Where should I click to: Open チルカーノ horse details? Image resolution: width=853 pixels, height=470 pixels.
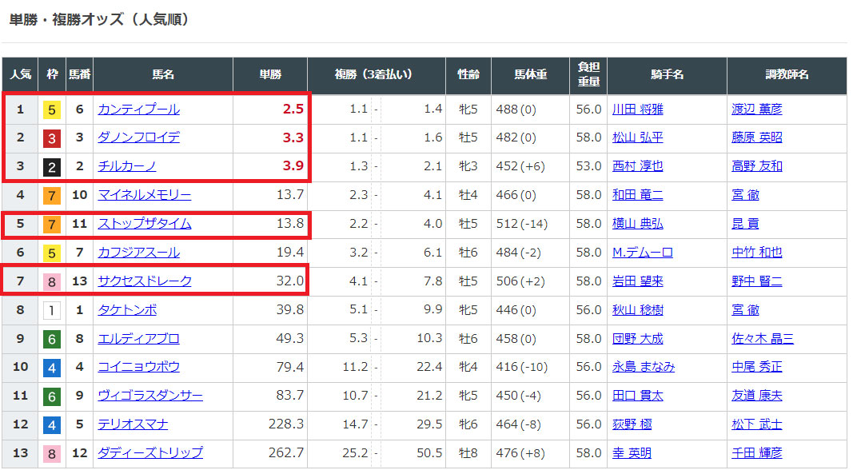[126, 166]
